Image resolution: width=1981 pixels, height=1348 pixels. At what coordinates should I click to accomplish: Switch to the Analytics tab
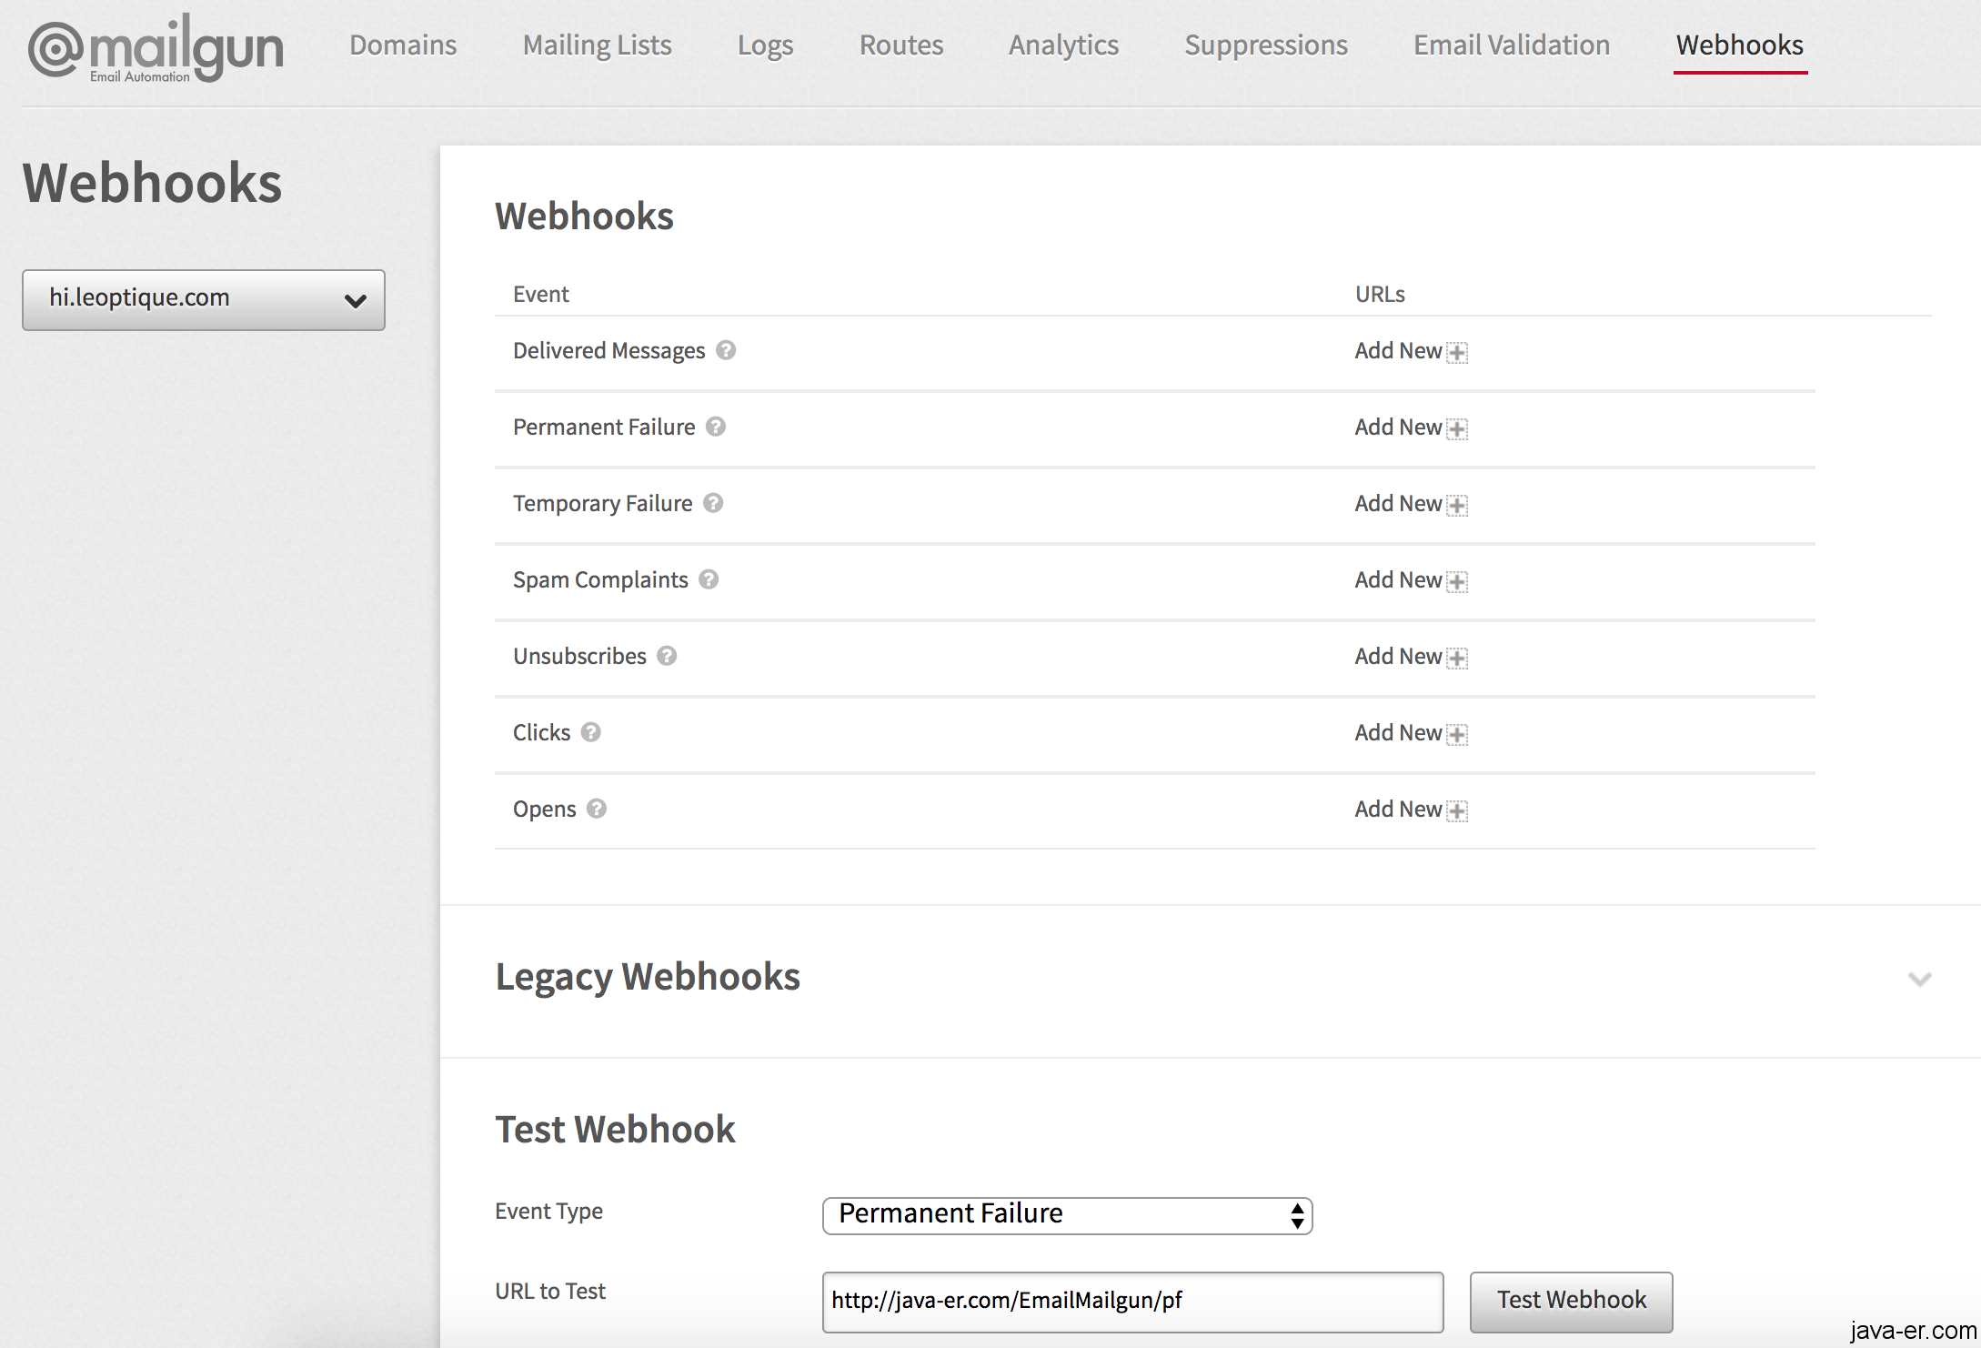[x=1063, y=45]
